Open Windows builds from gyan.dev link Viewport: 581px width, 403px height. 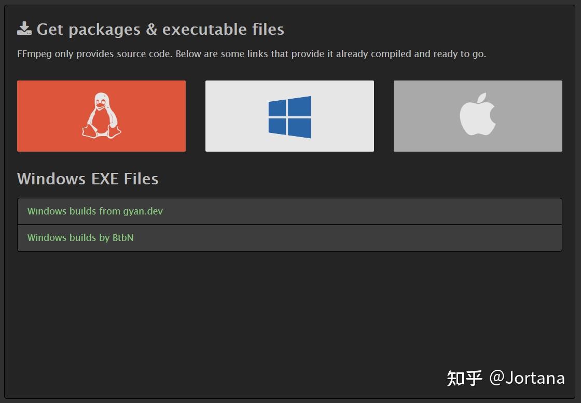95,211
